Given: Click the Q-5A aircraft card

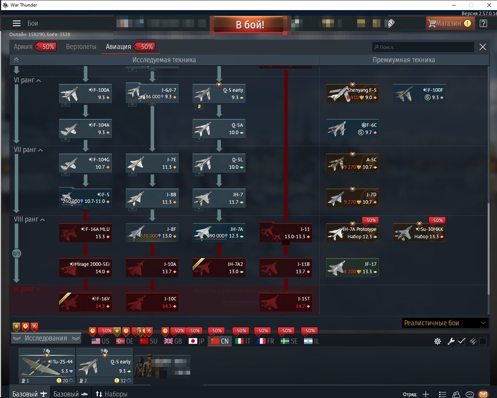Looking at the screenshot, I should [x=219, y=128].
